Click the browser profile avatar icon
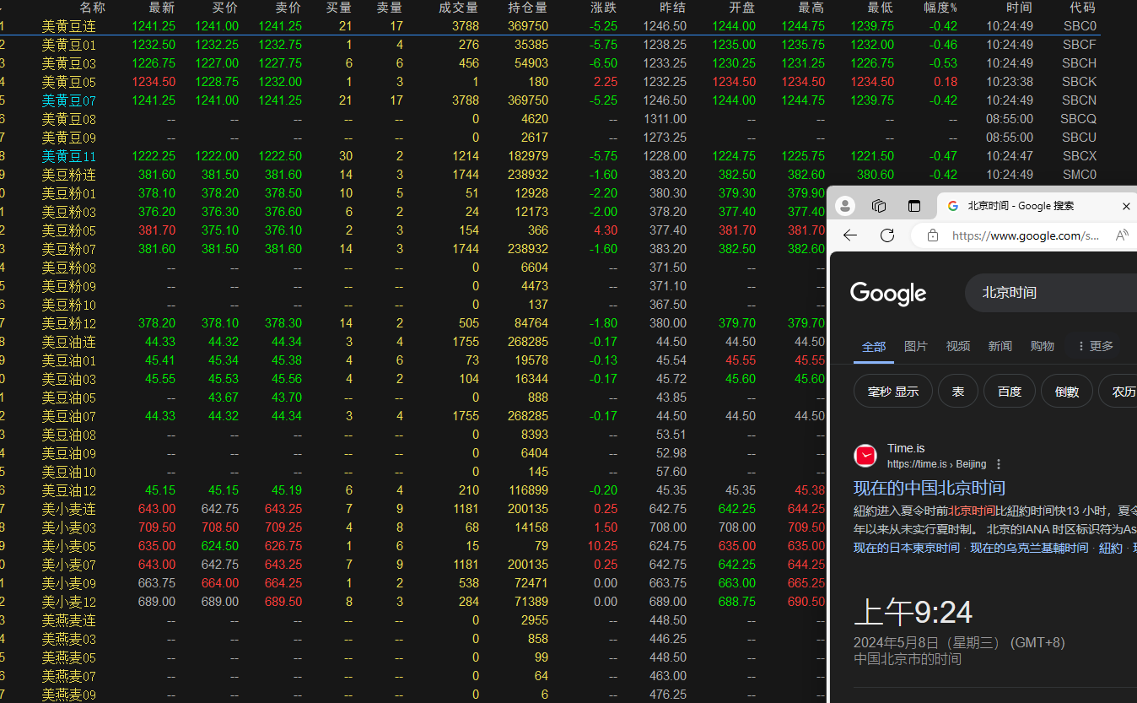Image resolution: width=1137 pixels, height=703 pixels. point(844,205)
